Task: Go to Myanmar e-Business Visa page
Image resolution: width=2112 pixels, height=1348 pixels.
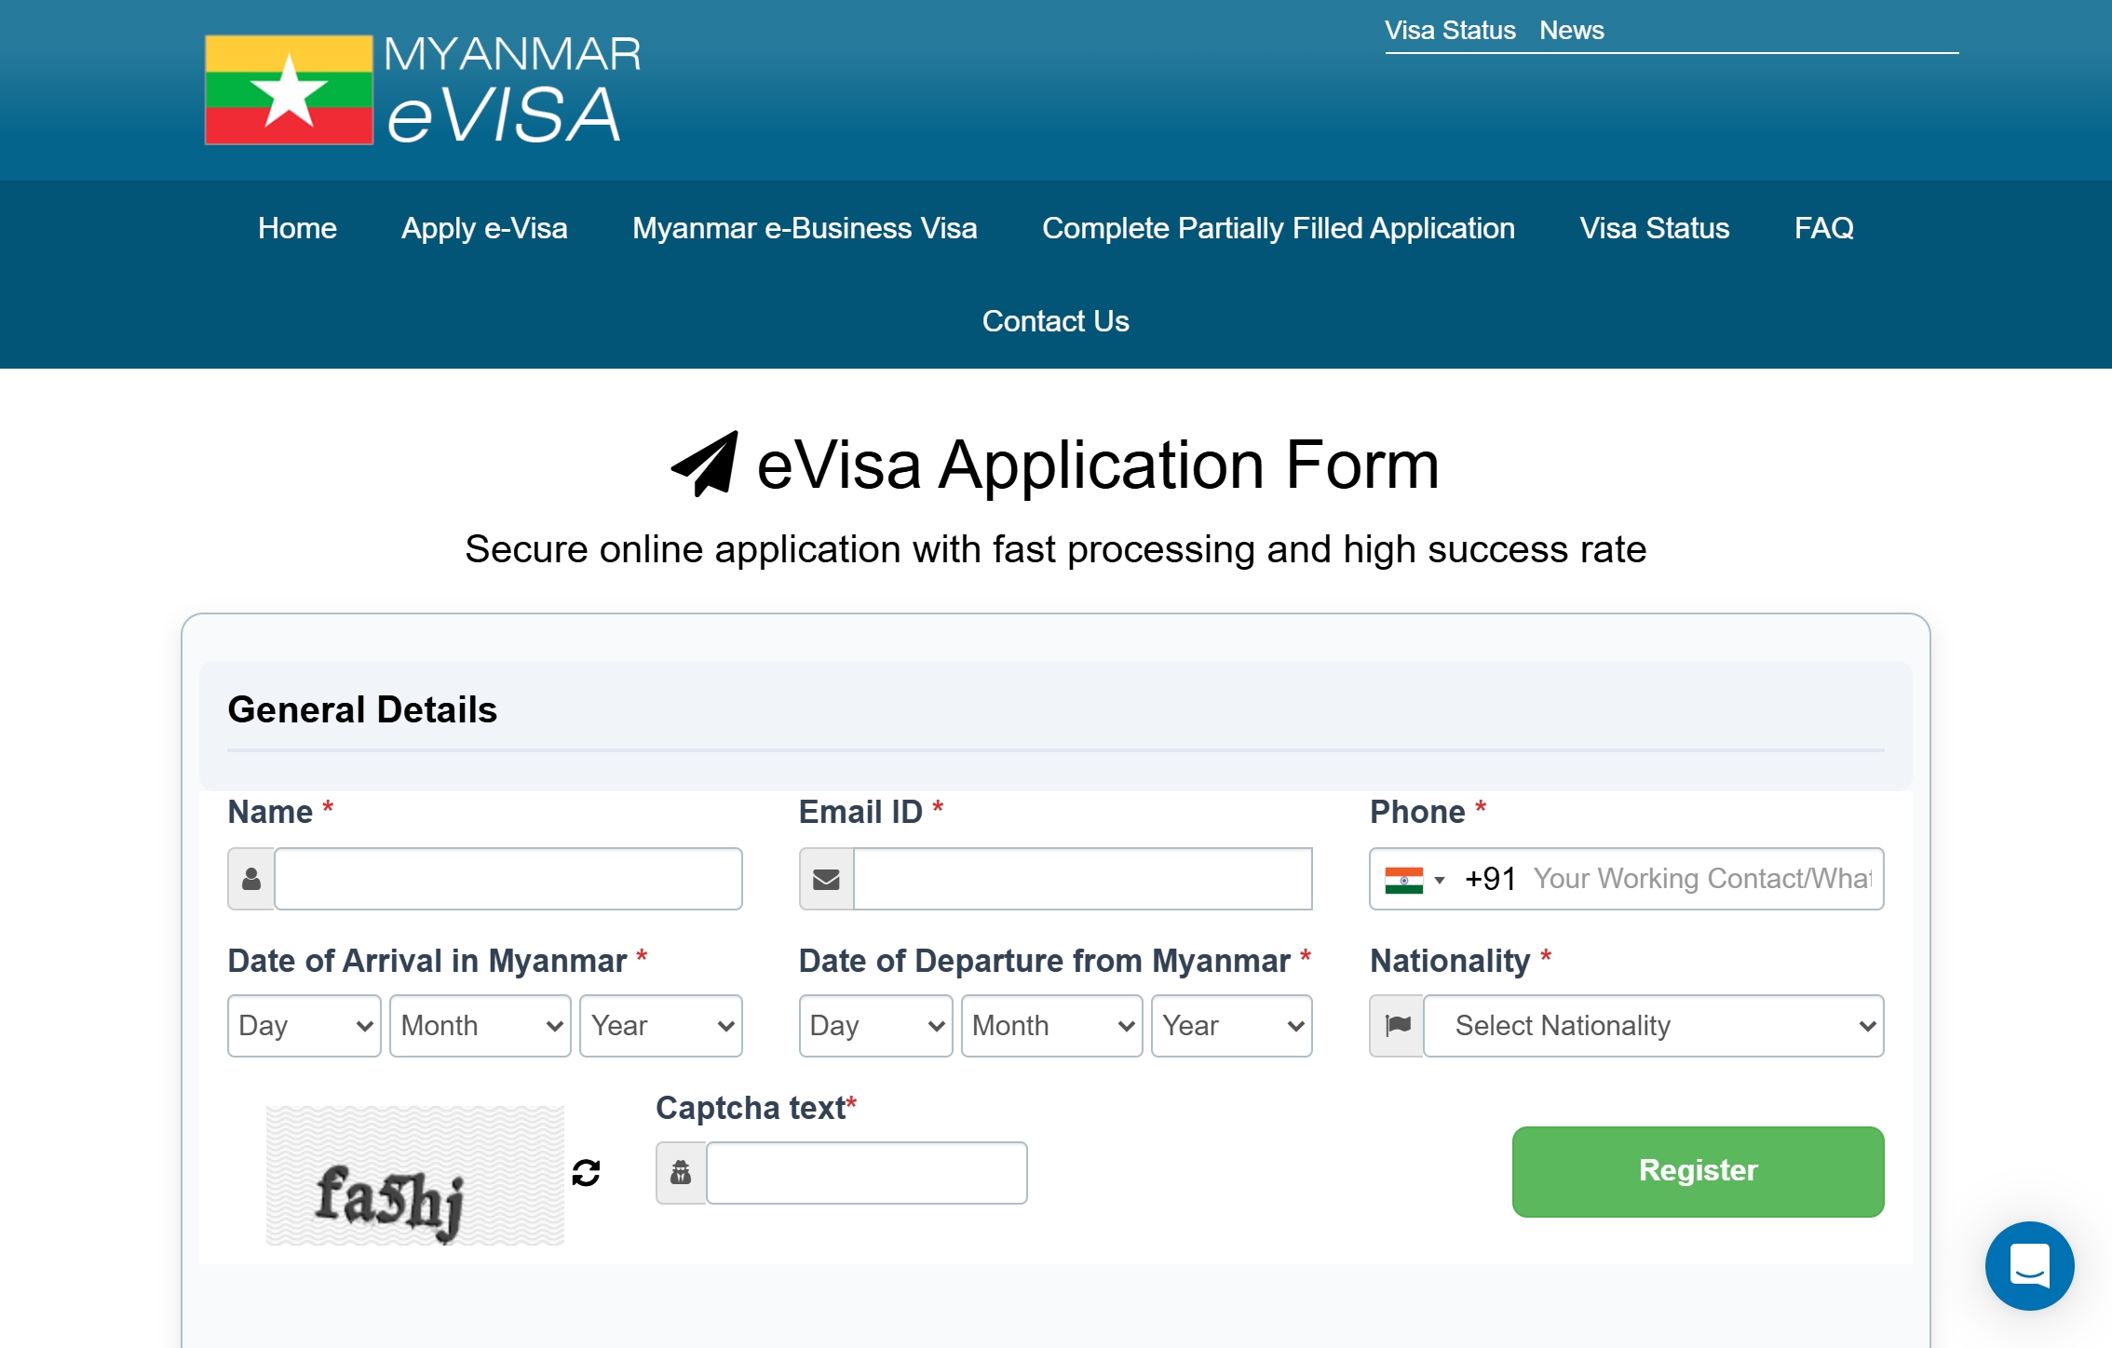Action: tap(805, 228)
